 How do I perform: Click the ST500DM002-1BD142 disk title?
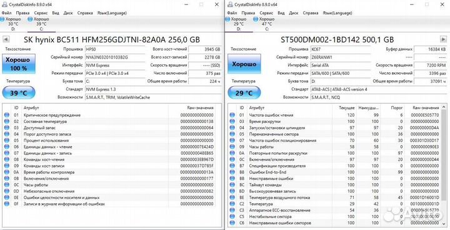point(337,39)
